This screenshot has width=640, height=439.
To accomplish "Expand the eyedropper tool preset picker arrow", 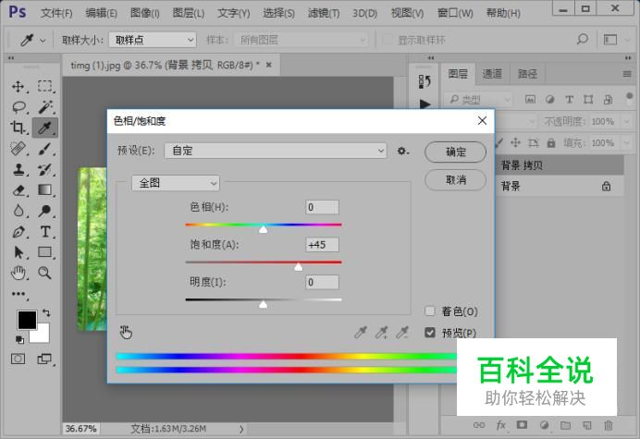I will pos(43,41).
